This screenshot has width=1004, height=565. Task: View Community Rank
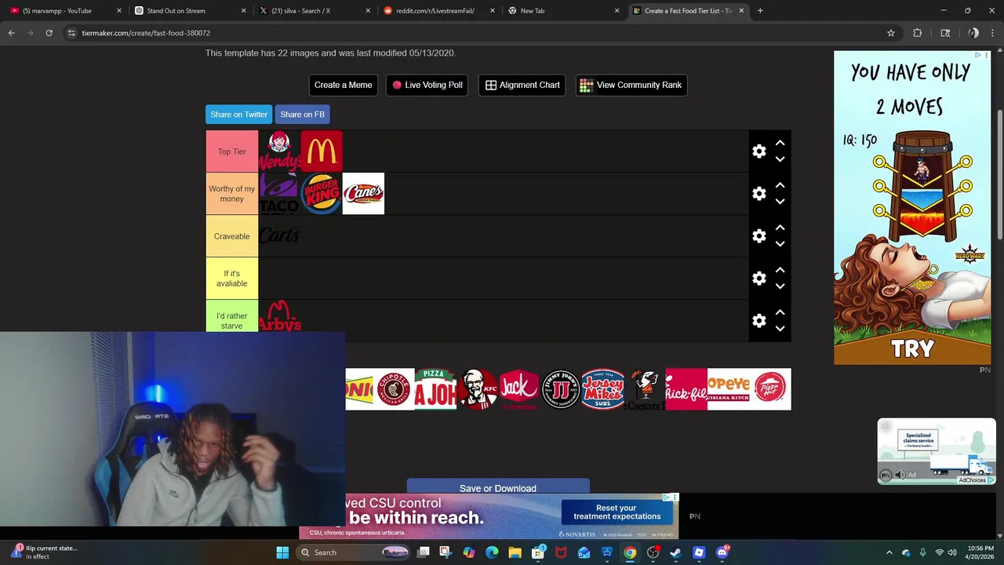[631, 85]
